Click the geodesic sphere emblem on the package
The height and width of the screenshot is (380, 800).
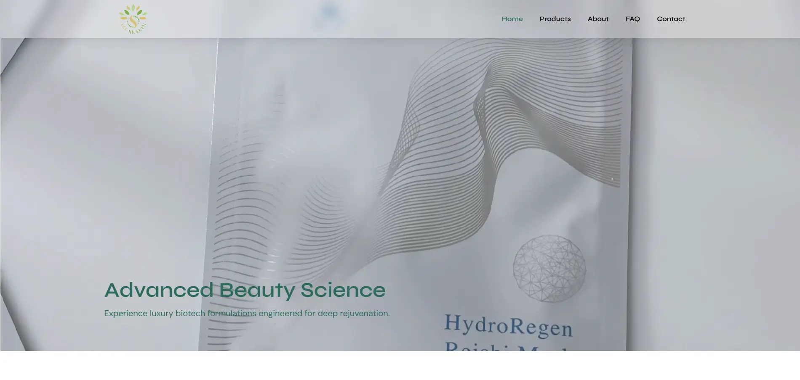point(549,269)
